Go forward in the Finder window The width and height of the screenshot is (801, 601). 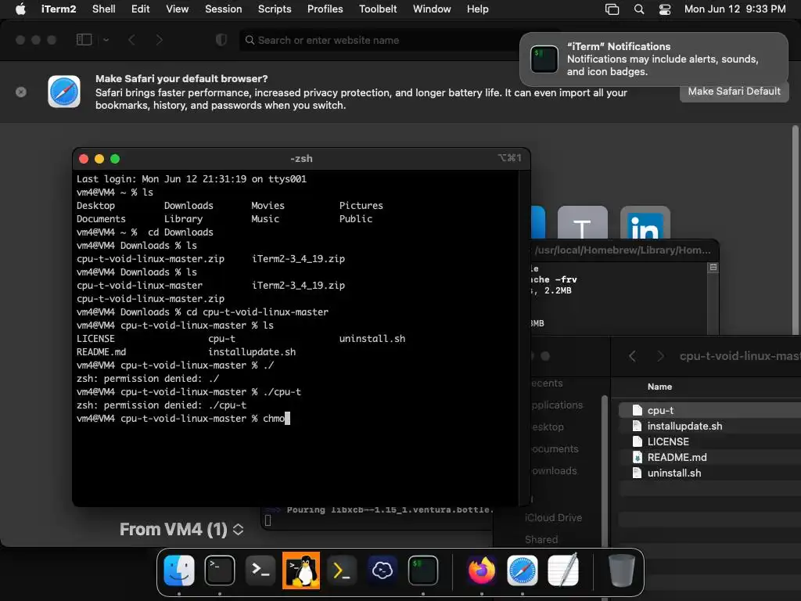[660, 356]
